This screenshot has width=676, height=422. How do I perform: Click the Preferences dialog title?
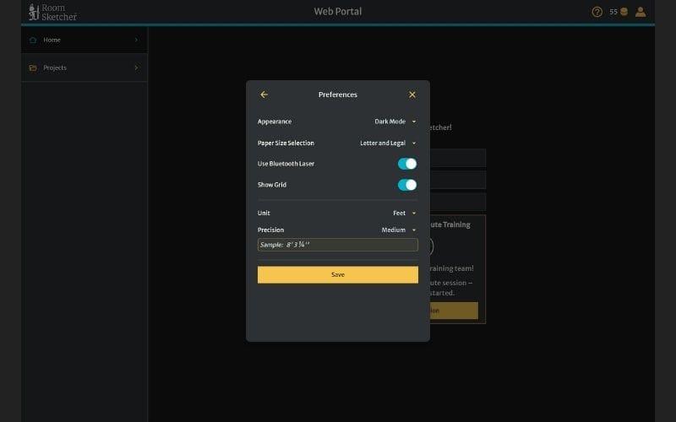coord(337,95)
